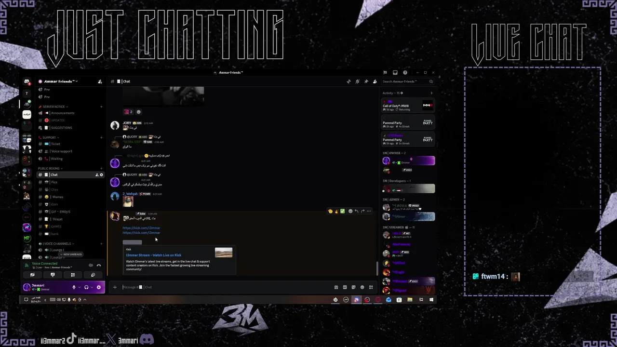Open Discord inbox icon in title bar
The image size is (617, 347).
coord(395,73)
